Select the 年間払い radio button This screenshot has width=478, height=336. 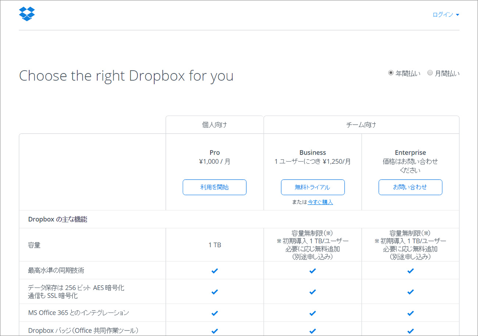(391, 73)
